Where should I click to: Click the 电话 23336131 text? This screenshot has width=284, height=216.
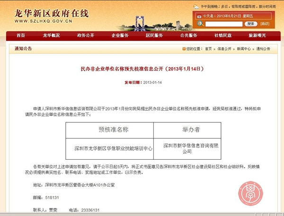coord(84,210)
